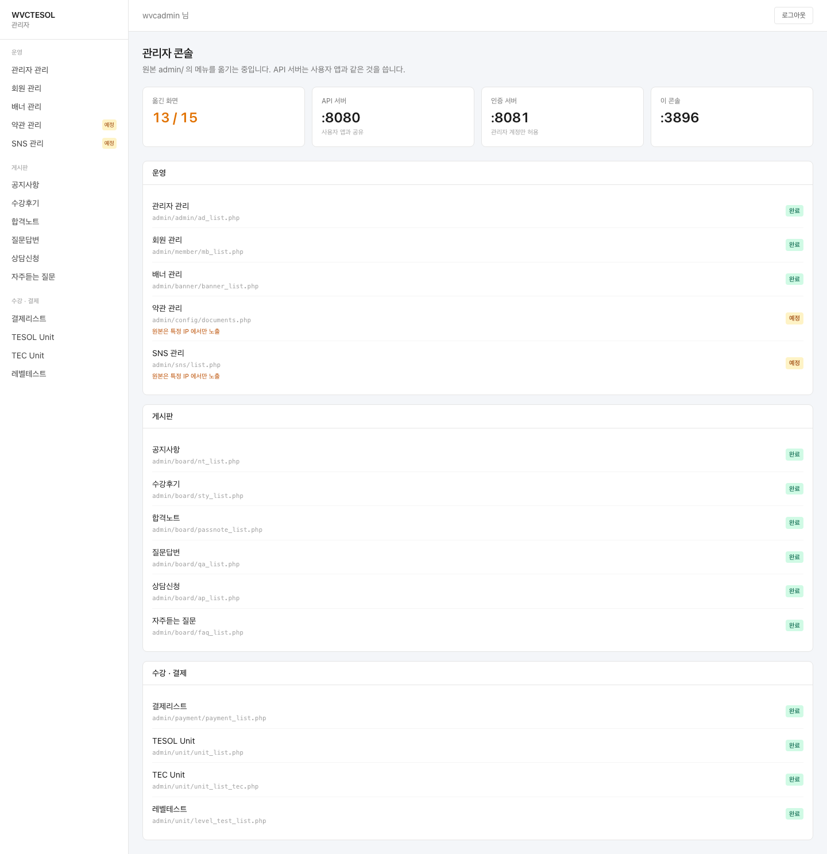The image size is (827, 854).
Task: Click the path admin/banner/banner_list.php
Action: [x=205, y=287]
